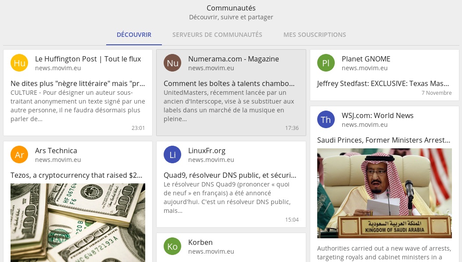Click the 'CULTURE - Pour désigner un auteur' summary

pos(78,106)
